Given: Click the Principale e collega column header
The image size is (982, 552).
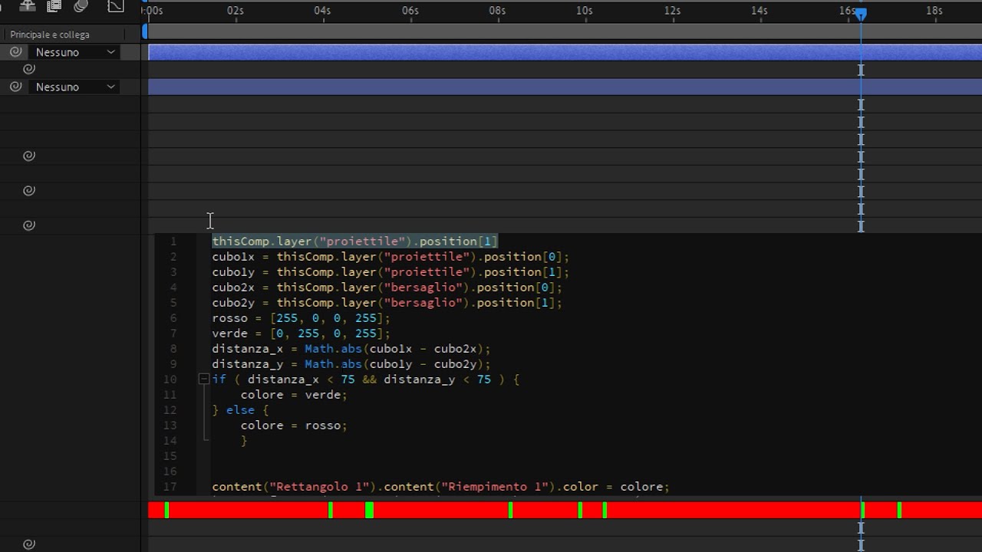Looking at the screenshot, I should (x=50, y=34).
